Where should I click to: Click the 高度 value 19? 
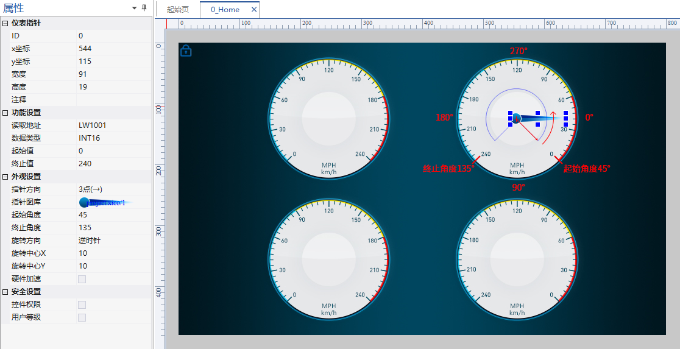click(x=114, y=86)
